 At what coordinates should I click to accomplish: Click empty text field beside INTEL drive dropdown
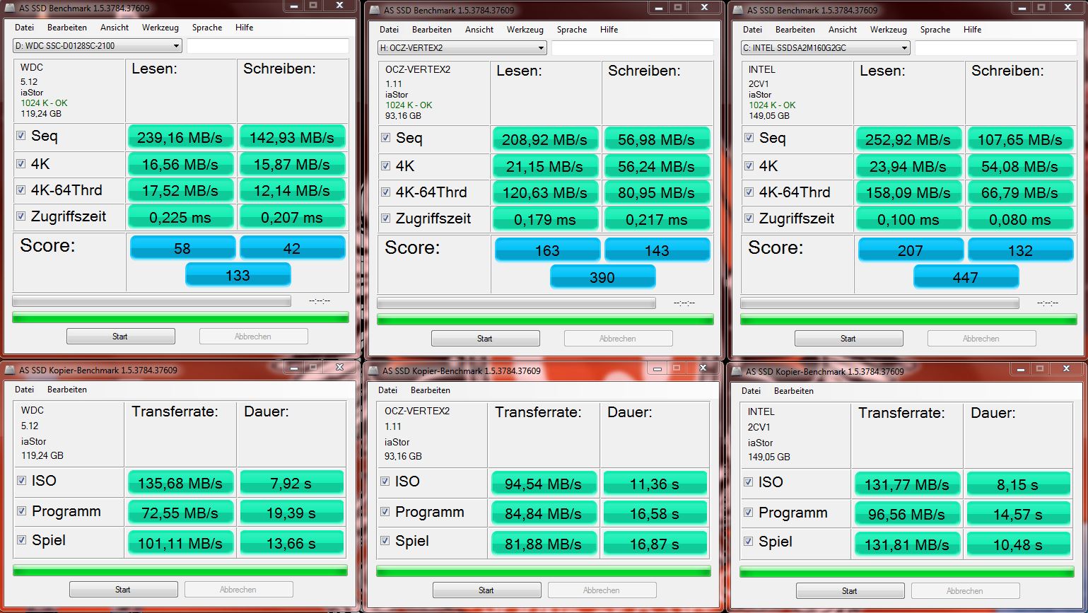pyautogui.click(x=996, y=48)
